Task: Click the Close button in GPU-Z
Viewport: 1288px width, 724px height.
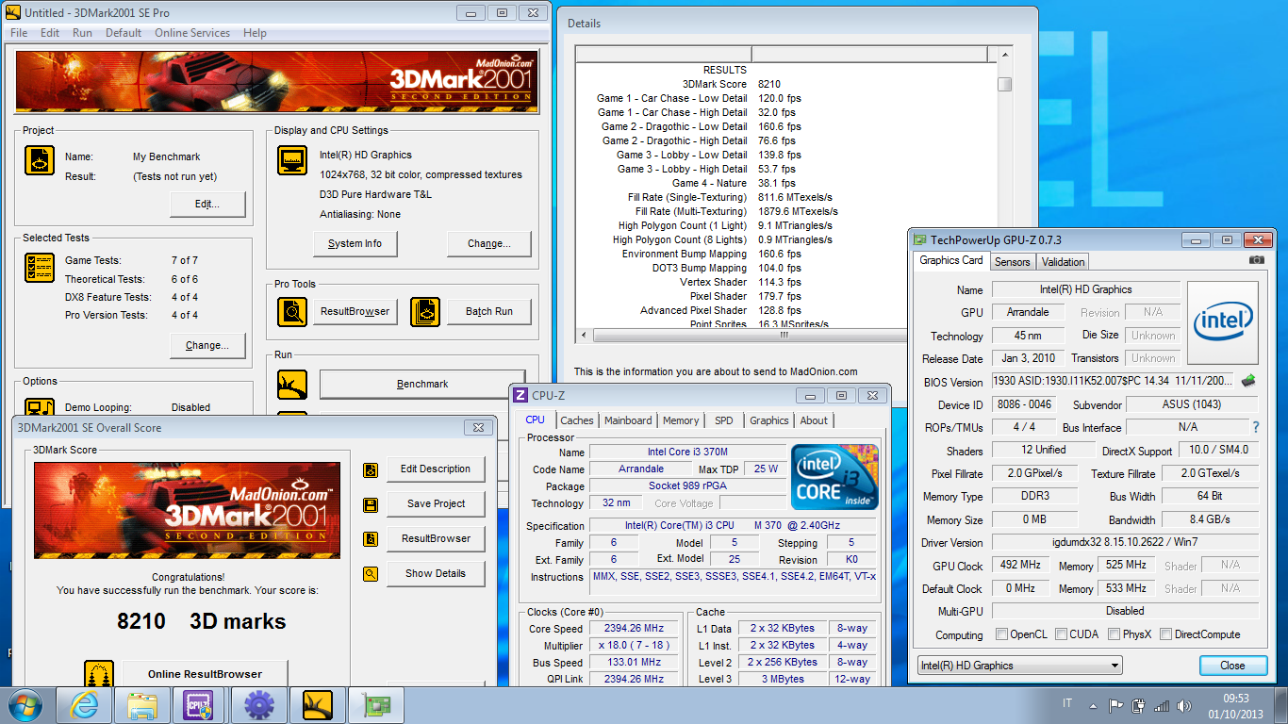Action: coord(1232,666)
